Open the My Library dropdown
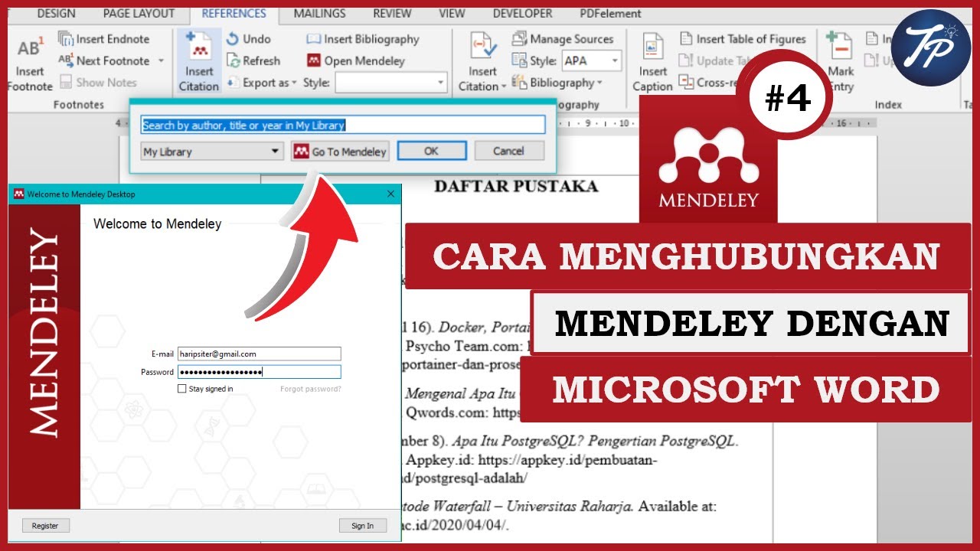 (212, 152)
